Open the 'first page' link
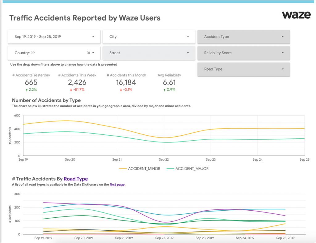The height and width of the screenshot is (243, 316). [117, 185]
